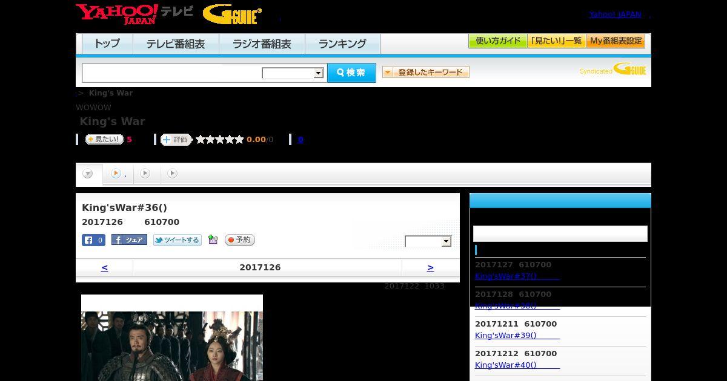
Task: Follow the Yahoo! JAPAN link at top right
Action: 615,15
